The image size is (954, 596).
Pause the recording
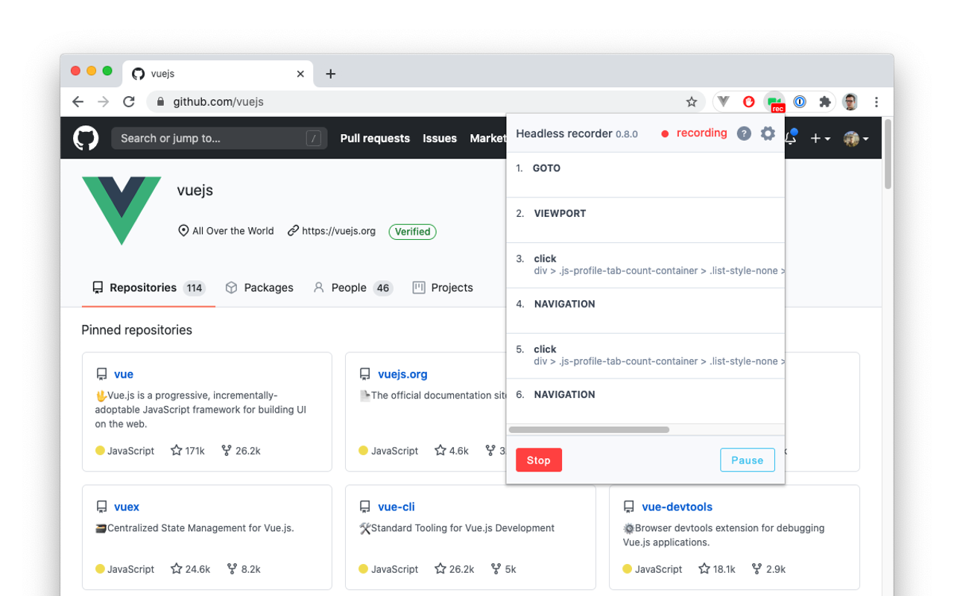click(x=748, y=460)
